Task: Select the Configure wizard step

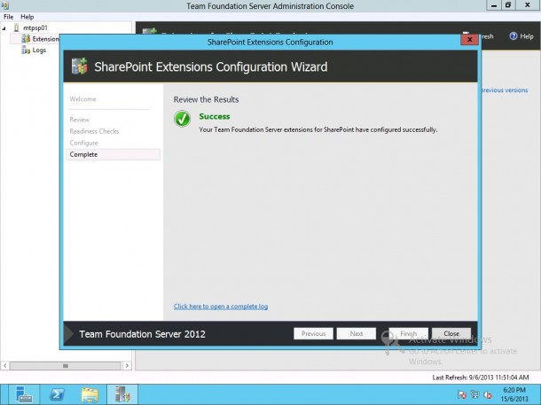Action: [84, 143]
